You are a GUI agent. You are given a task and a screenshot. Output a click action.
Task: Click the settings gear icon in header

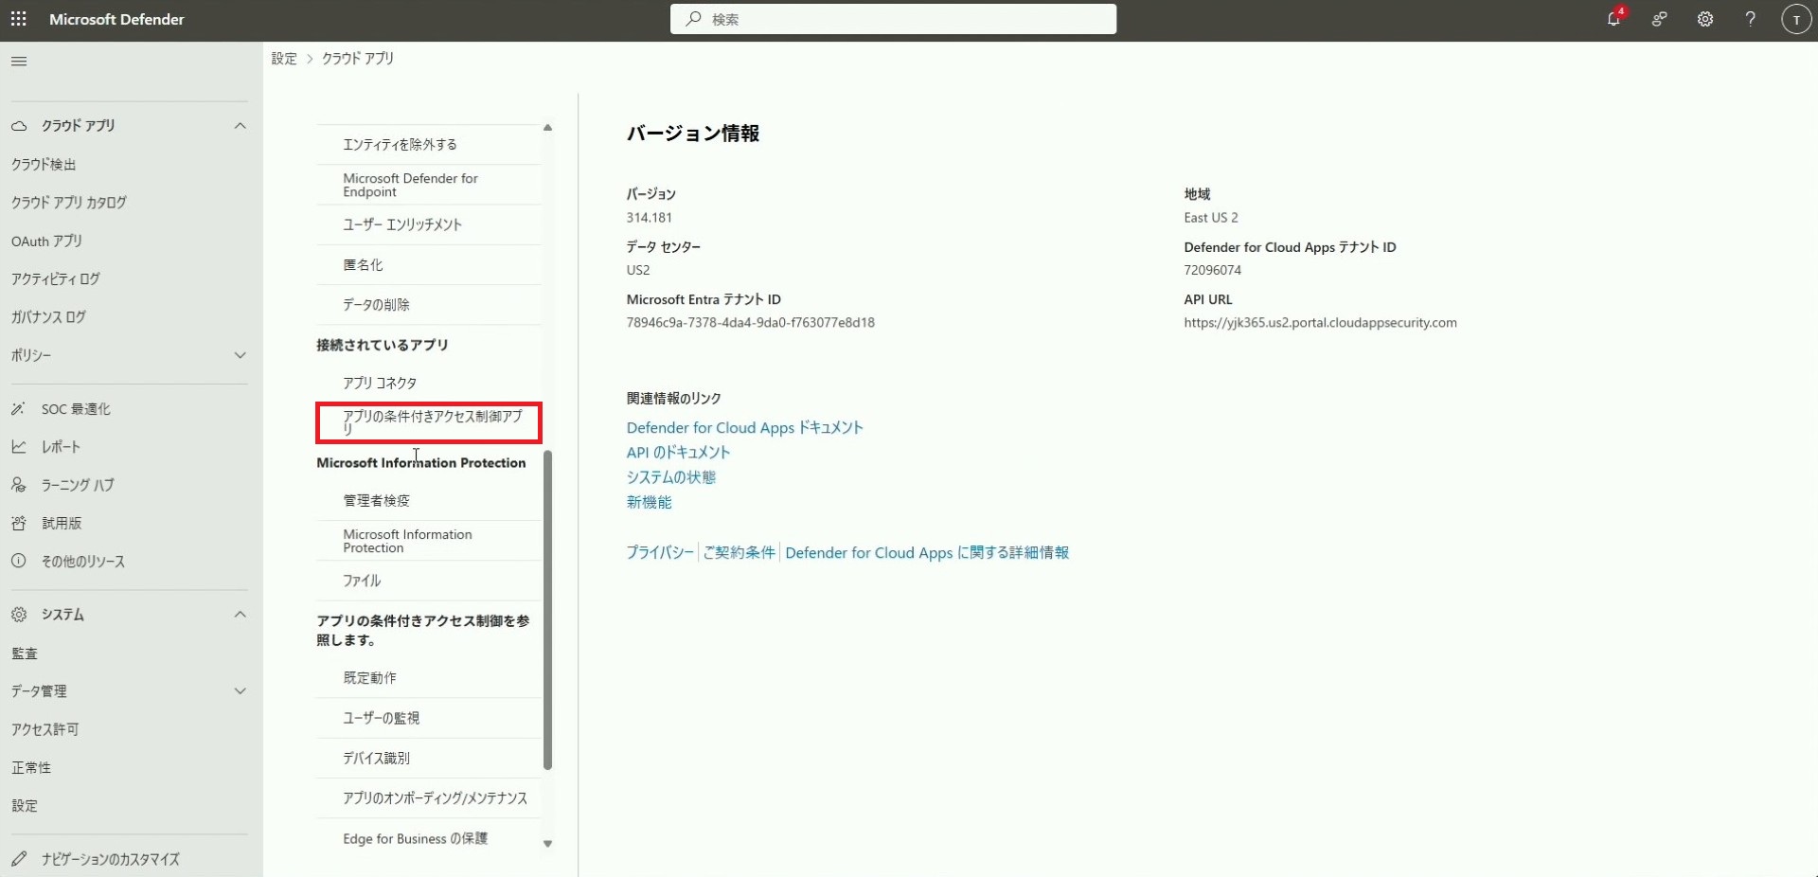pyautogui.click(x=1704, y=19)
